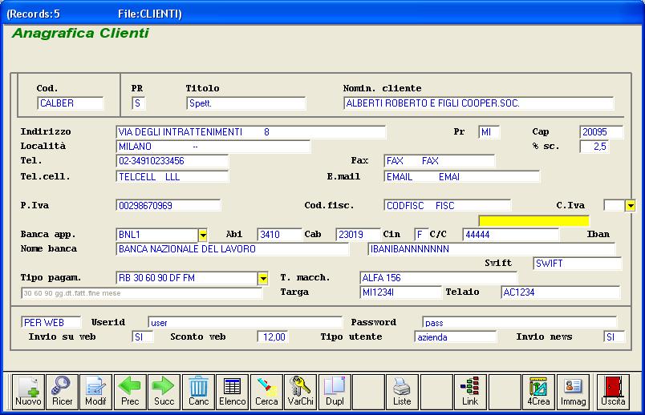Click the P.Iva field 00298670969

(168, 205)
